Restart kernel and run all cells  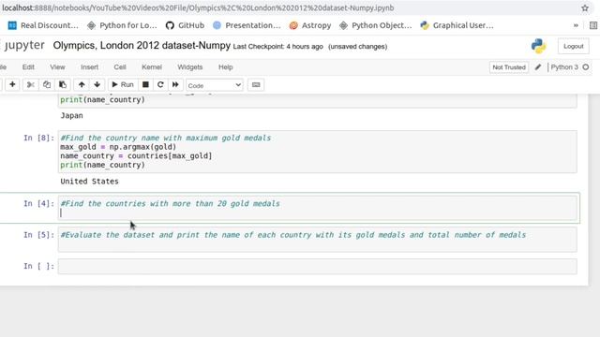(175, 85)
